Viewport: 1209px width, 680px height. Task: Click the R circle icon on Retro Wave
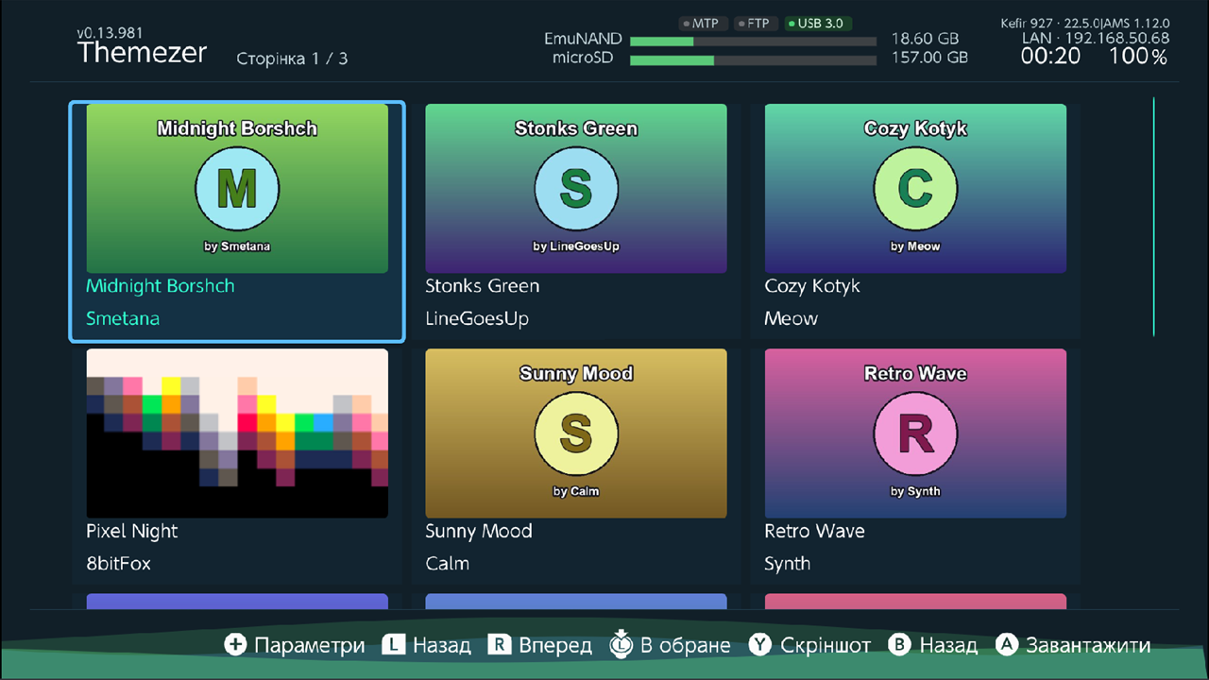pyautogui.click(x=915, y=434)
